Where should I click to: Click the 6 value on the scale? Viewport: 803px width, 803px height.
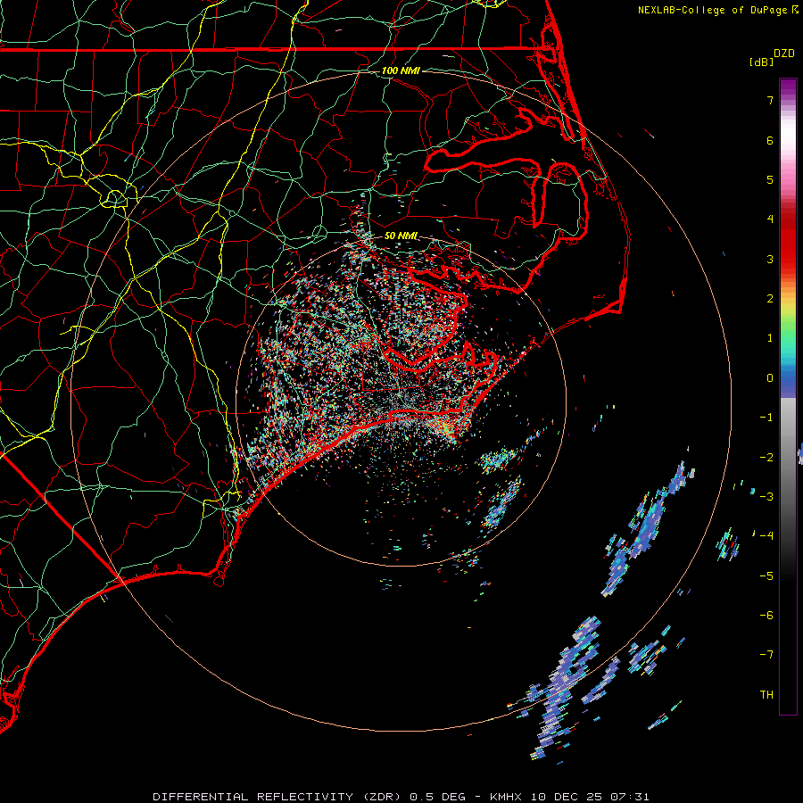tap(770, 140)
